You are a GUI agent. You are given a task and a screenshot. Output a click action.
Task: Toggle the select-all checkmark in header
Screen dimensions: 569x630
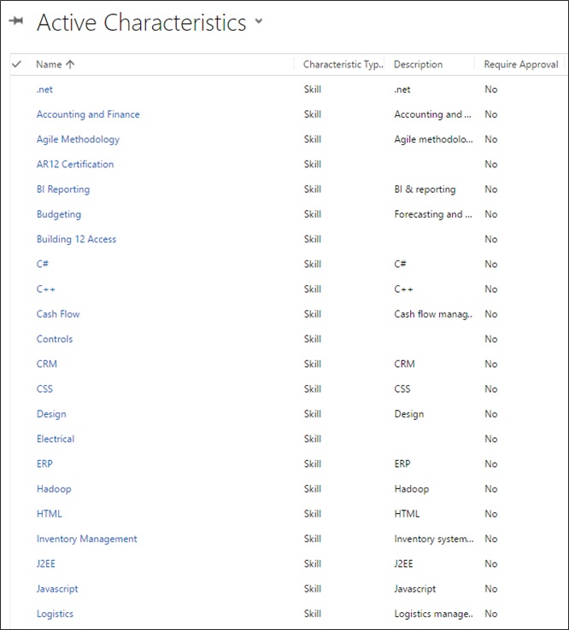point(16,64)
